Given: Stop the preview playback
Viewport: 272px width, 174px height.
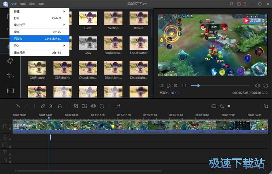Looking at the screenshot, I should (x=184, y=85).
